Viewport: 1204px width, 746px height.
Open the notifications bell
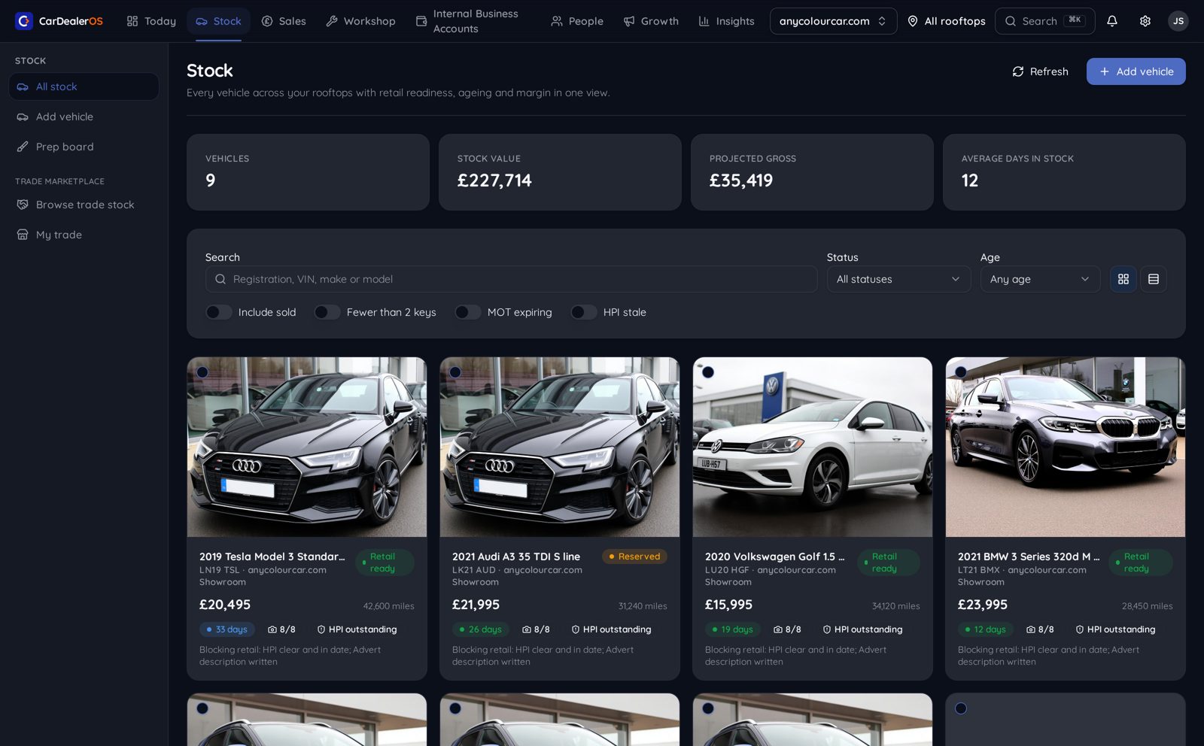1112,21
